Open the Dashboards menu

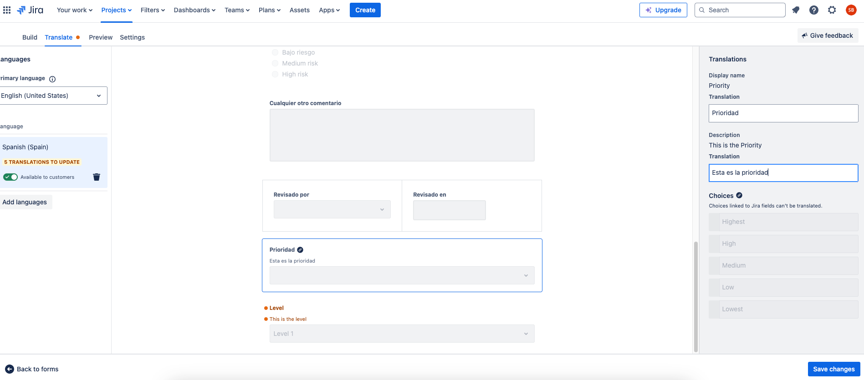pos(194,10)
